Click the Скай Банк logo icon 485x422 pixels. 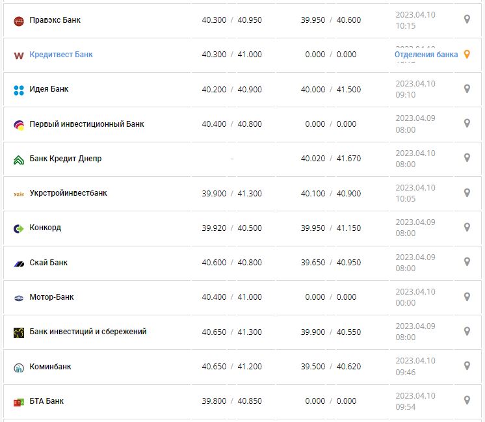pyautogui.click(x=19, y=263)
